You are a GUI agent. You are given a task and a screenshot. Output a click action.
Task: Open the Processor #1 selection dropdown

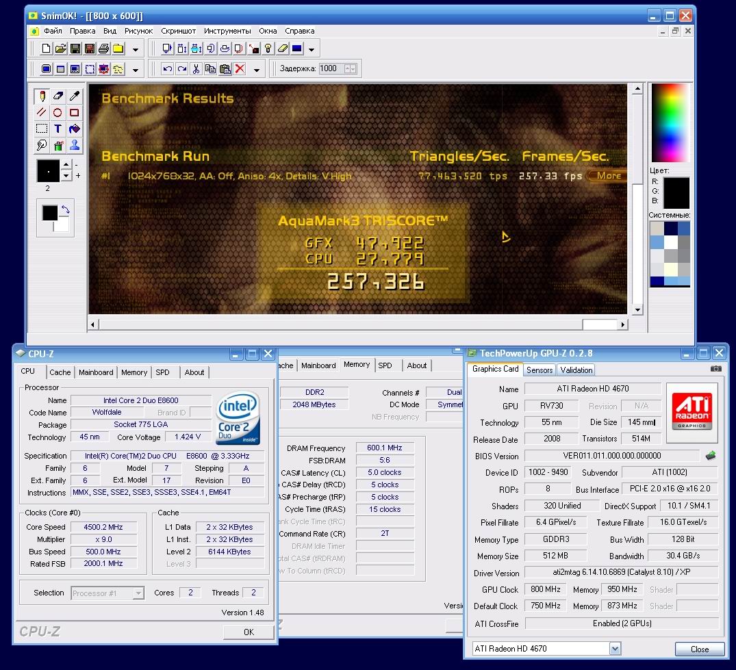click(x=138, y=593)
